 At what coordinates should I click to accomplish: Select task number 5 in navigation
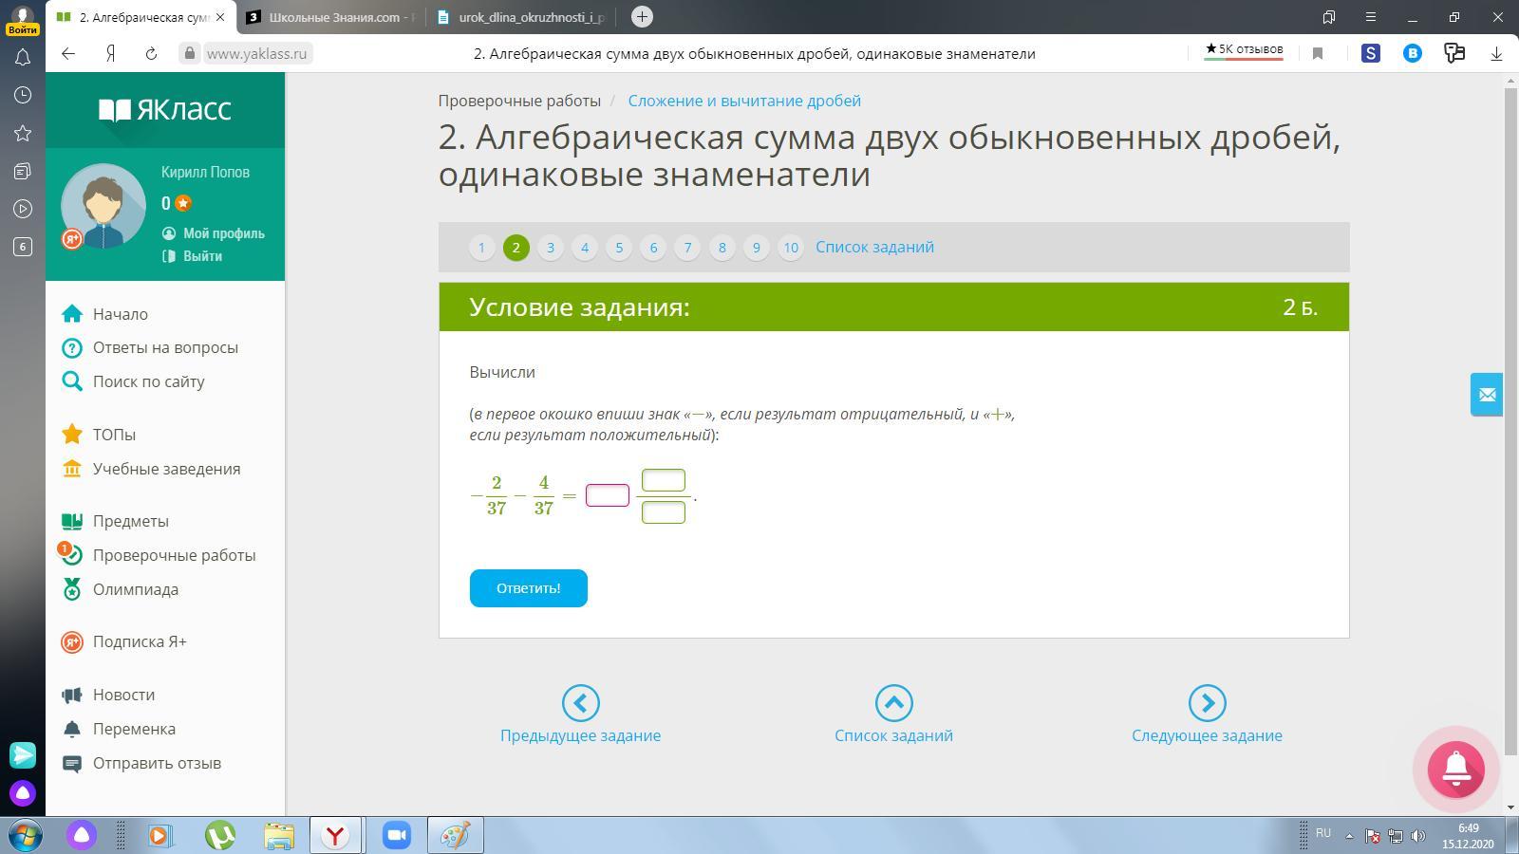(619, 248)
